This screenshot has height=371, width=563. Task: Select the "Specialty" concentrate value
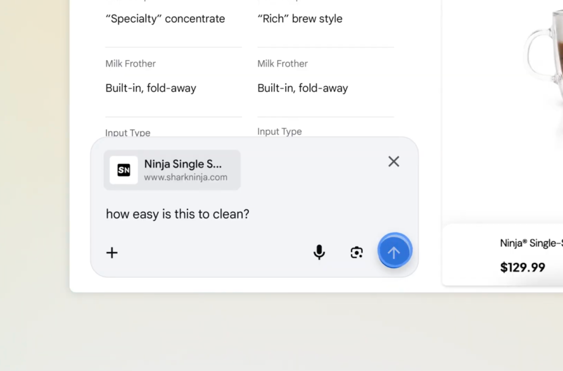[165, 19]
